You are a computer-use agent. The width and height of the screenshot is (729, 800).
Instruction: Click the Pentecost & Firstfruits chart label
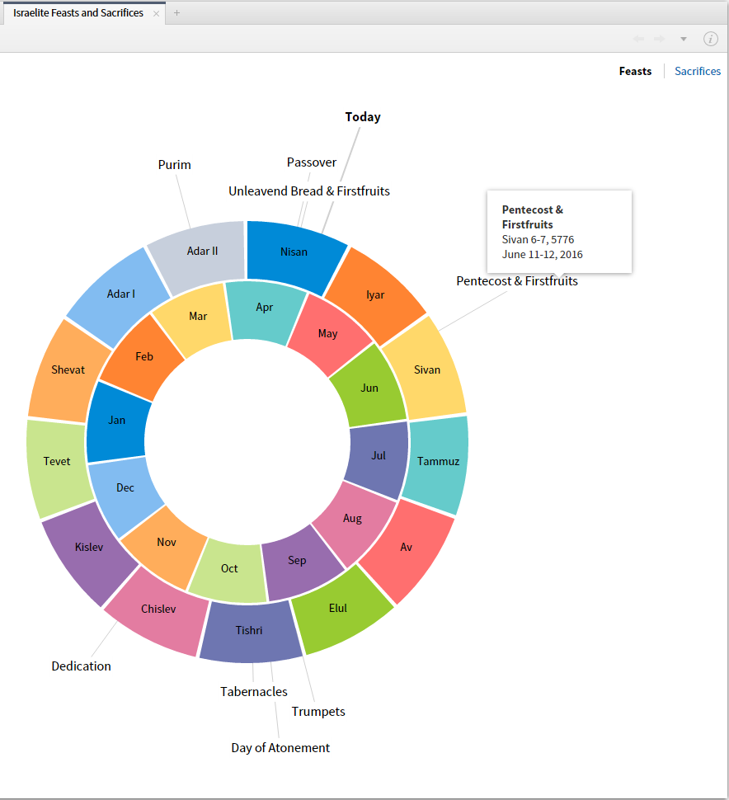[517, 281]
